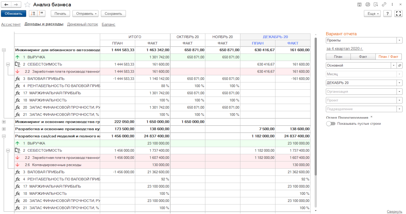Switch to Ассистент tab
Image resolution: width=406 pixels, height=214 pixels.
(11, 24)
